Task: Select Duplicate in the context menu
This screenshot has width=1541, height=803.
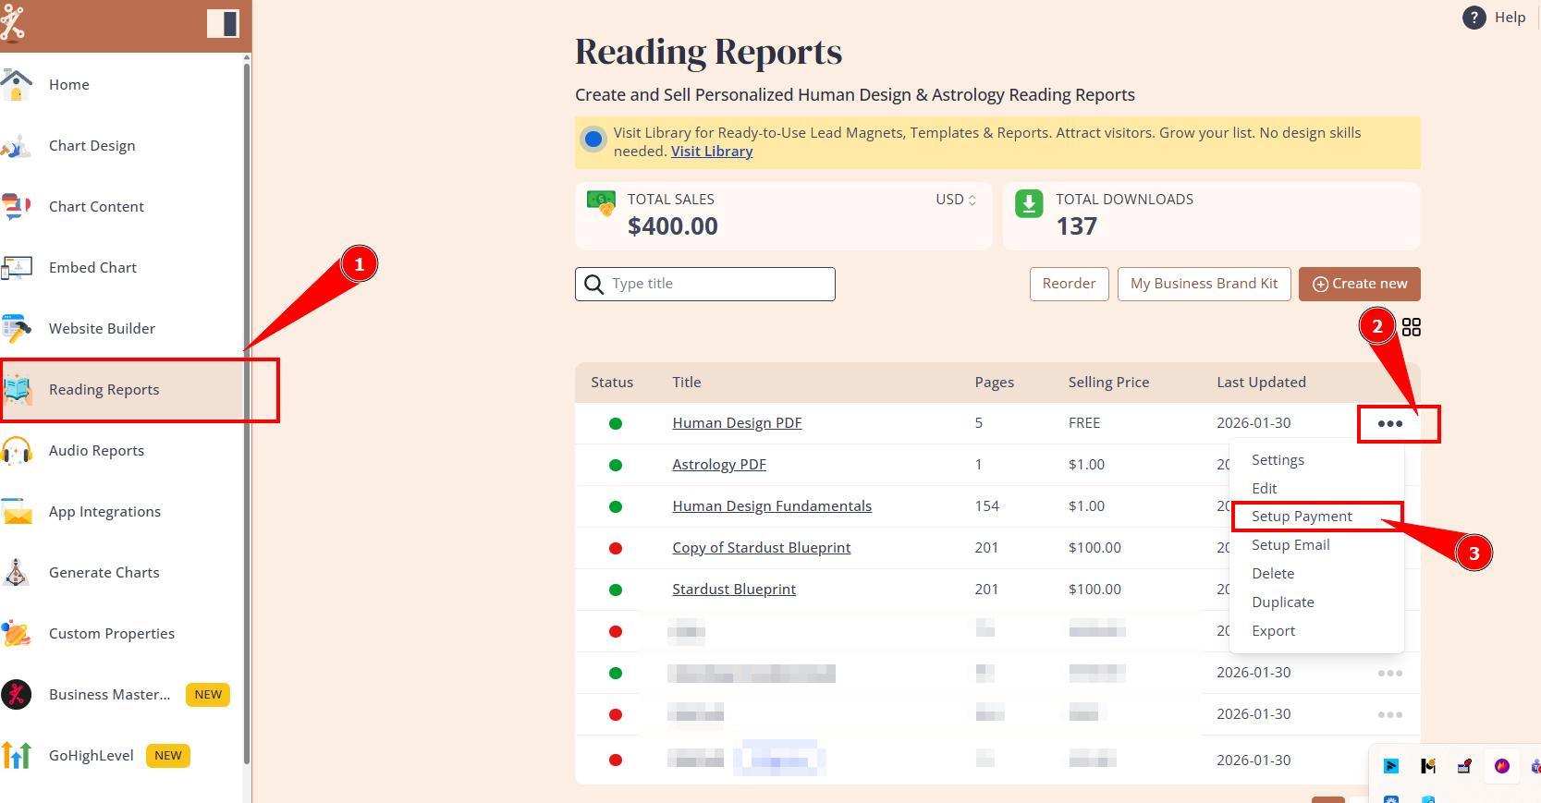Action: coord(1282,602)
